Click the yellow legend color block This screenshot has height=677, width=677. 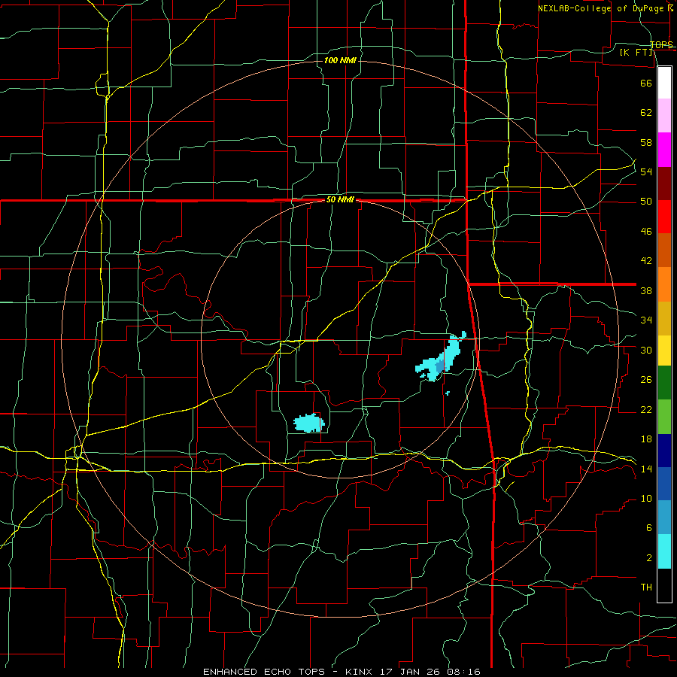(664, 351)
